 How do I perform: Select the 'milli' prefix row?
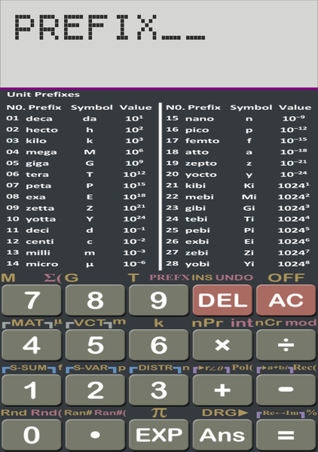tap(75, 252)
